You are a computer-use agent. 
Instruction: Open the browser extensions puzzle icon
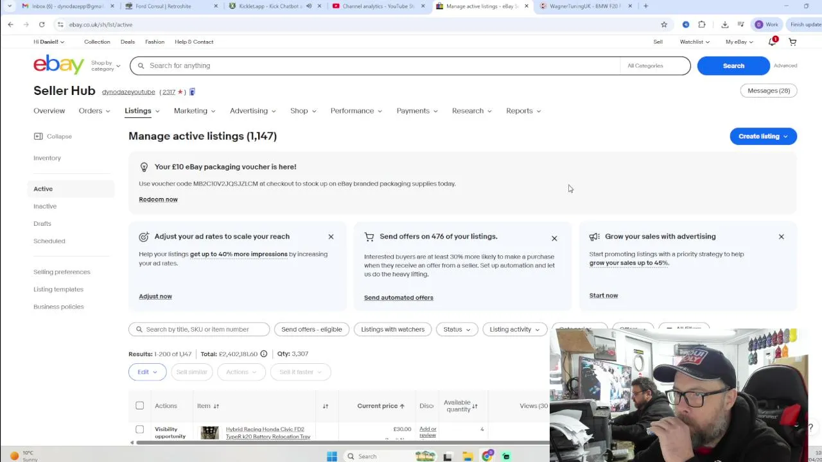pyautogui.click(x=702, y=24)
